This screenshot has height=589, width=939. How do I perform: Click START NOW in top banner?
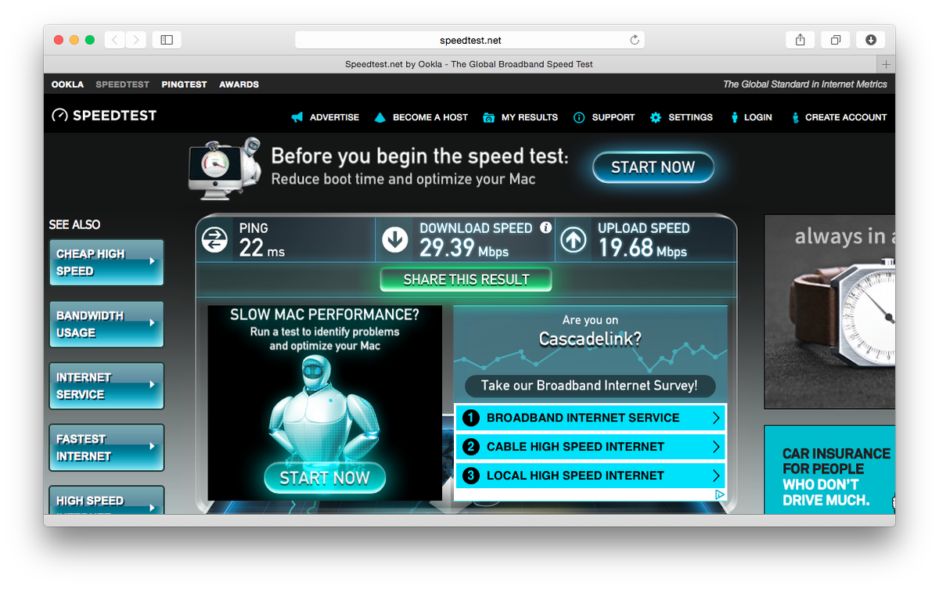(653, 167)
